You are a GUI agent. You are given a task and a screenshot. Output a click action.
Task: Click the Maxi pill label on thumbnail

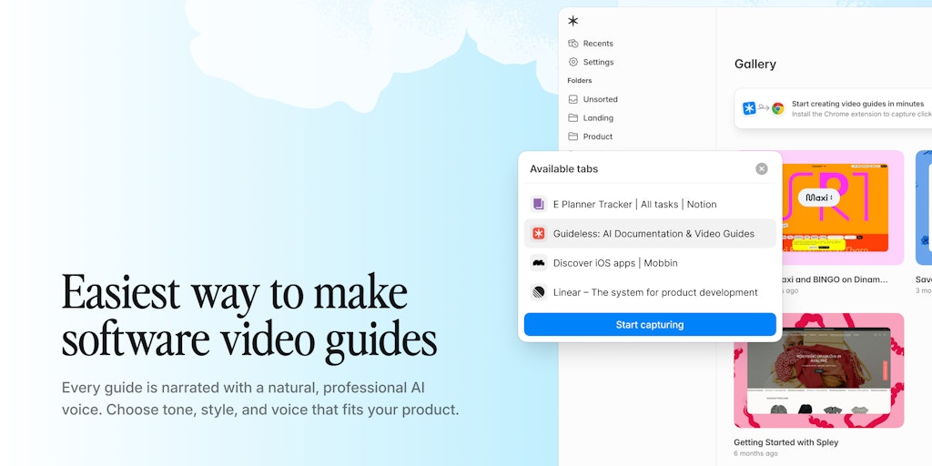coord(818,198)
